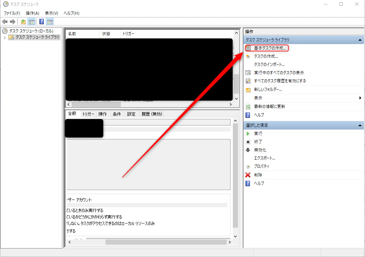The width and height of the screenshot is (365, 257).
Task: Click タスクのインポート... action
Action: [269, 65]
